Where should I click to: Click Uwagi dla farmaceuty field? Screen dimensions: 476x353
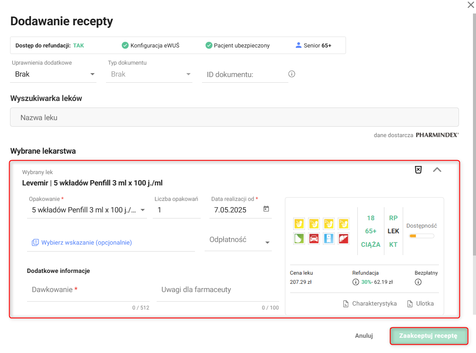click(218, 290)
